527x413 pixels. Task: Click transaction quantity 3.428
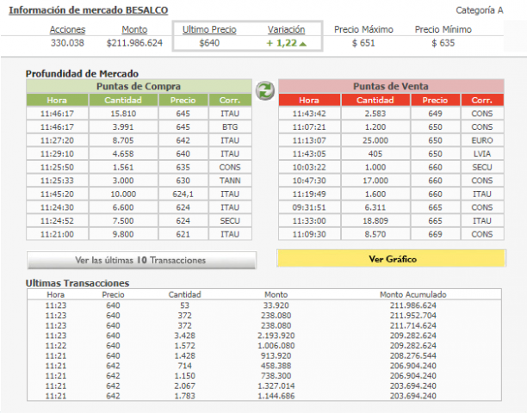184,336
